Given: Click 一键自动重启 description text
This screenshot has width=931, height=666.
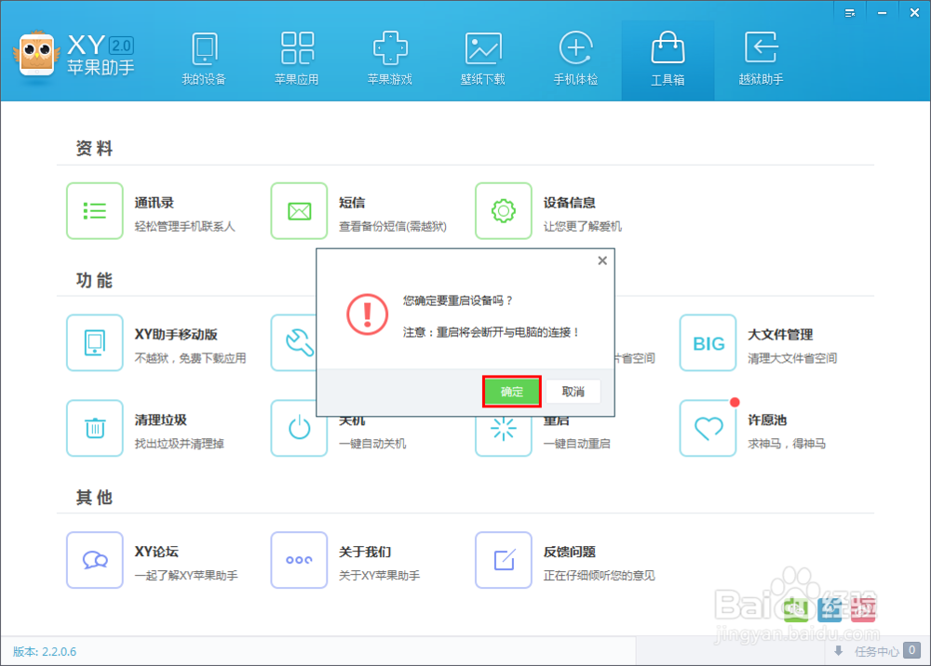Looking at the screenshot, I should pos(576,443).
